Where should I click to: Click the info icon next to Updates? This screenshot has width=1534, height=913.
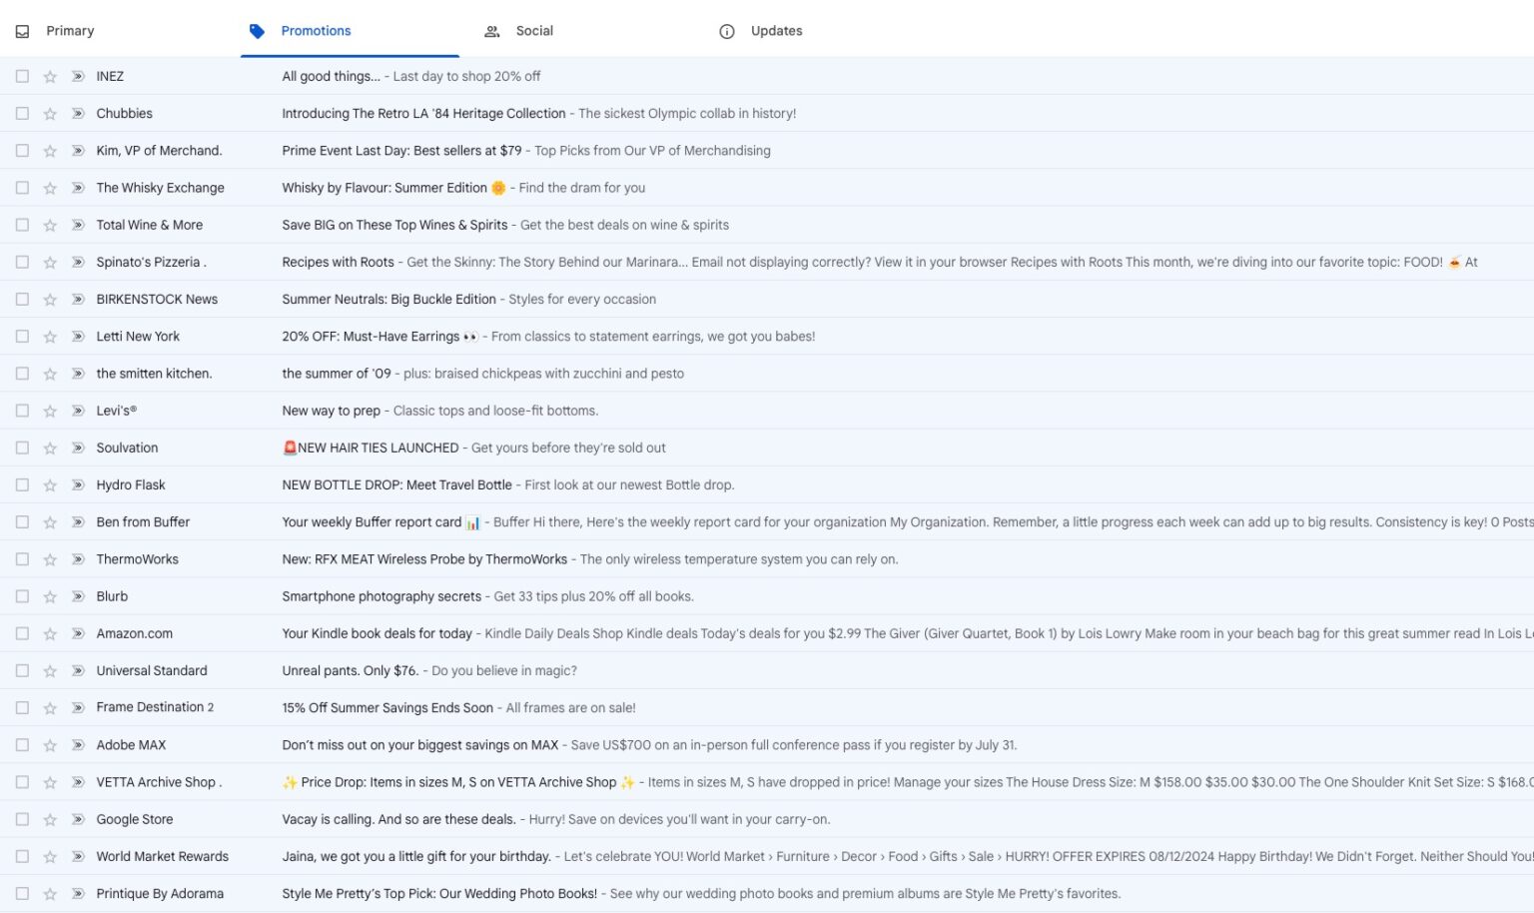726,31
